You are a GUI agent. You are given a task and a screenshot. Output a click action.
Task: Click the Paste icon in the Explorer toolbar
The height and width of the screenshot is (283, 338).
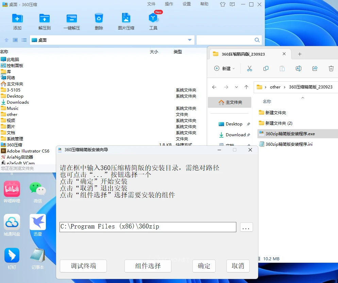coord(282,68)
